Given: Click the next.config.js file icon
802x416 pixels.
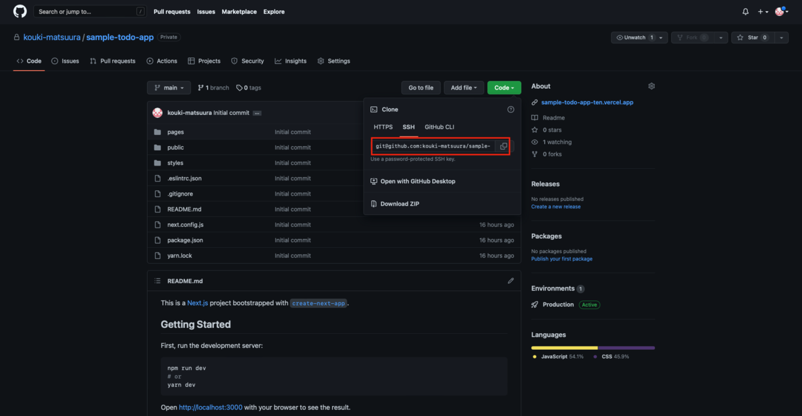Looking at the screenshot, I should (158, 225).
